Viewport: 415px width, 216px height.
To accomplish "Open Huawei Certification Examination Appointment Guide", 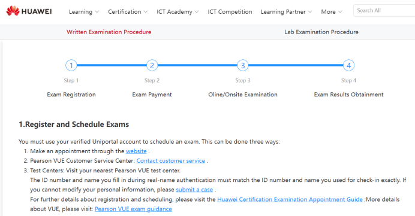I will click(x=290, y=199).
